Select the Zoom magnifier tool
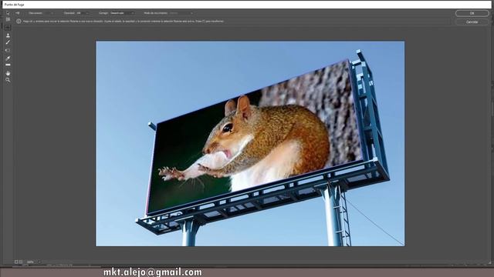 tap(8, 80)
